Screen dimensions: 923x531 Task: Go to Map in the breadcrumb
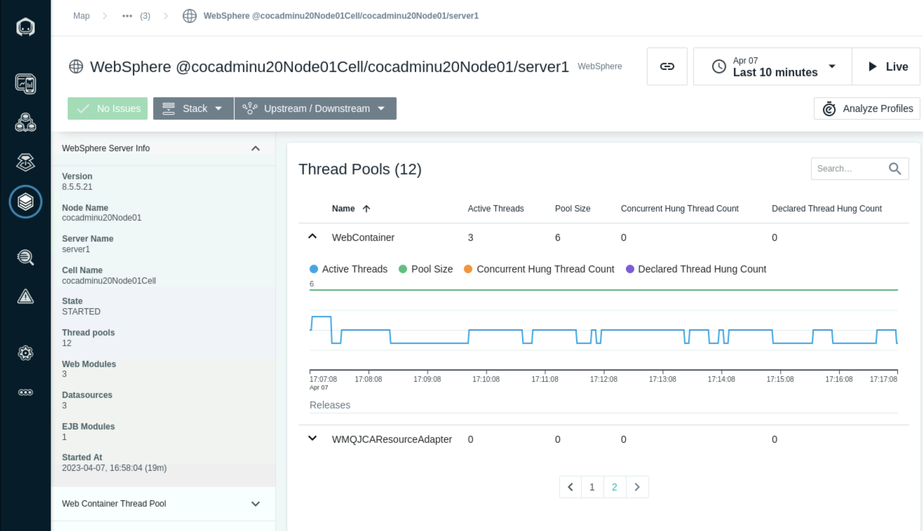[x=81, y=16]
